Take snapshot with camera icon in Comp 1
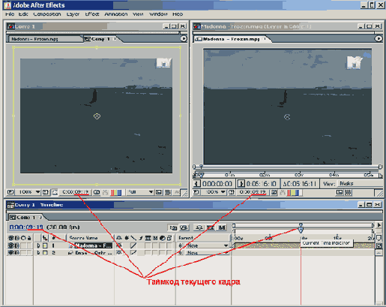Viewport: 386px width, 307px height. [x=97, y=192]
